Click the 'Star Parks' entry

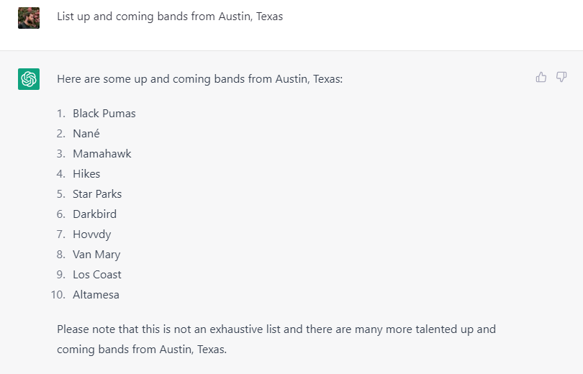coord(97,194)
